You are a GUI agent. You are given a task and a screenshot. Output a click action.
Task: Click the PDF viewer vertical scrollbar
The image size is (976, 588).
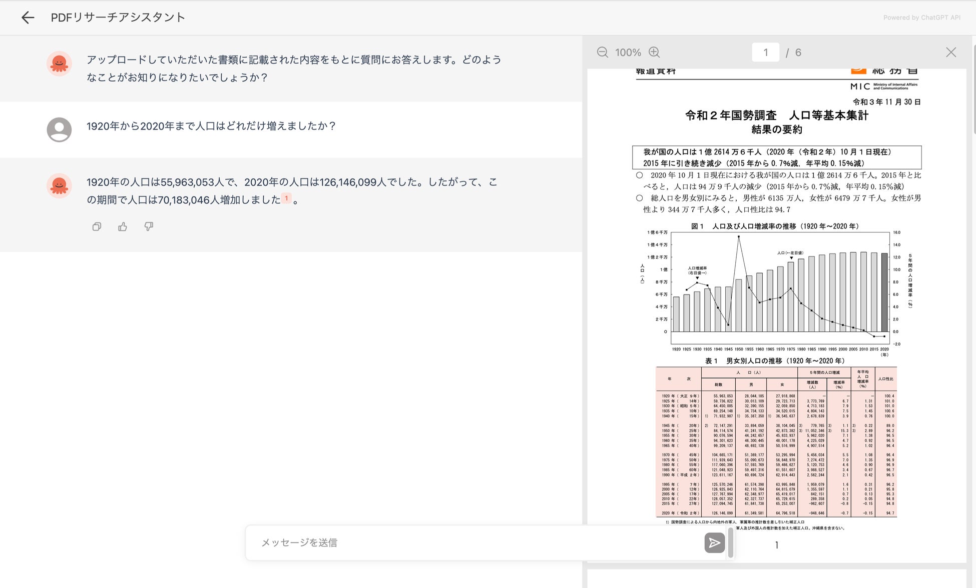974,90
